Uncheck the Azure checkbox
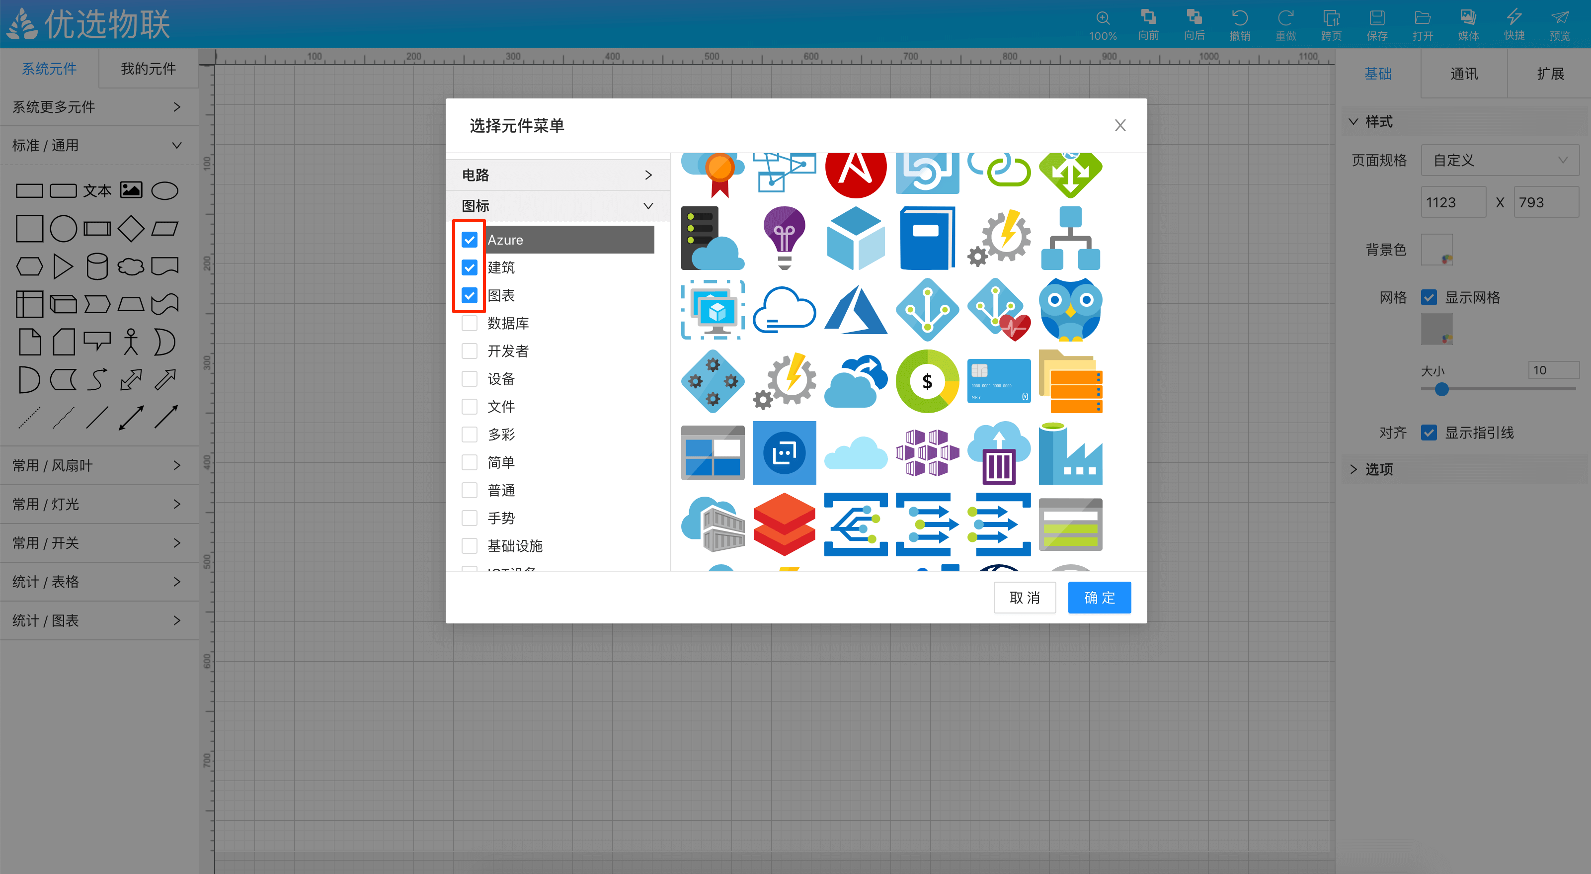 tap(470, 240)
